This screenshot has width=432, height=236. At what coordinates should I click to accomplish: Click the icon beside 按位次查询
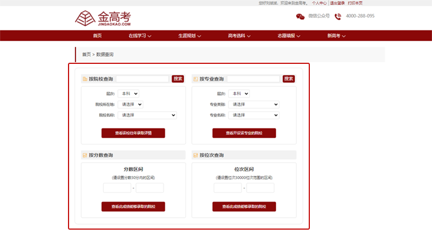tap(196, 155)
